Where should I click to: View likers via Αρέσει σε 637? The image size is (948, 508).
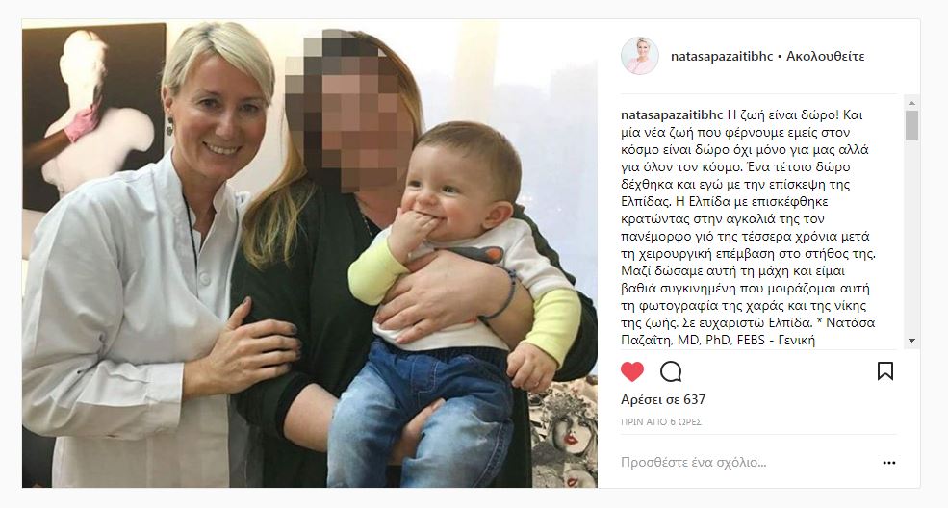pyautogui.click(x=663, y=400)
